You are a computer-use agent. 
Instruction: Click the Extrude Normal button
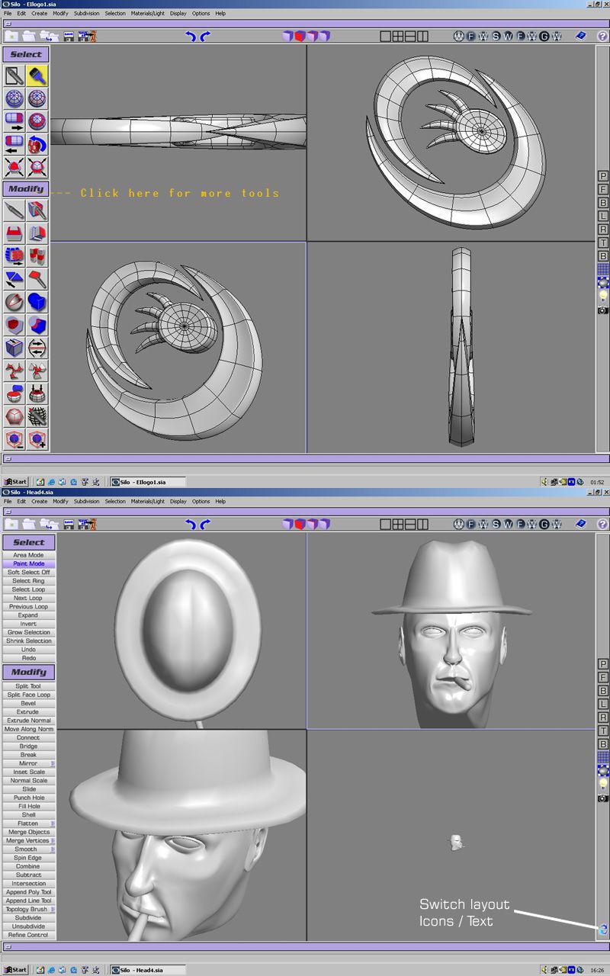(x=28, y=720)
